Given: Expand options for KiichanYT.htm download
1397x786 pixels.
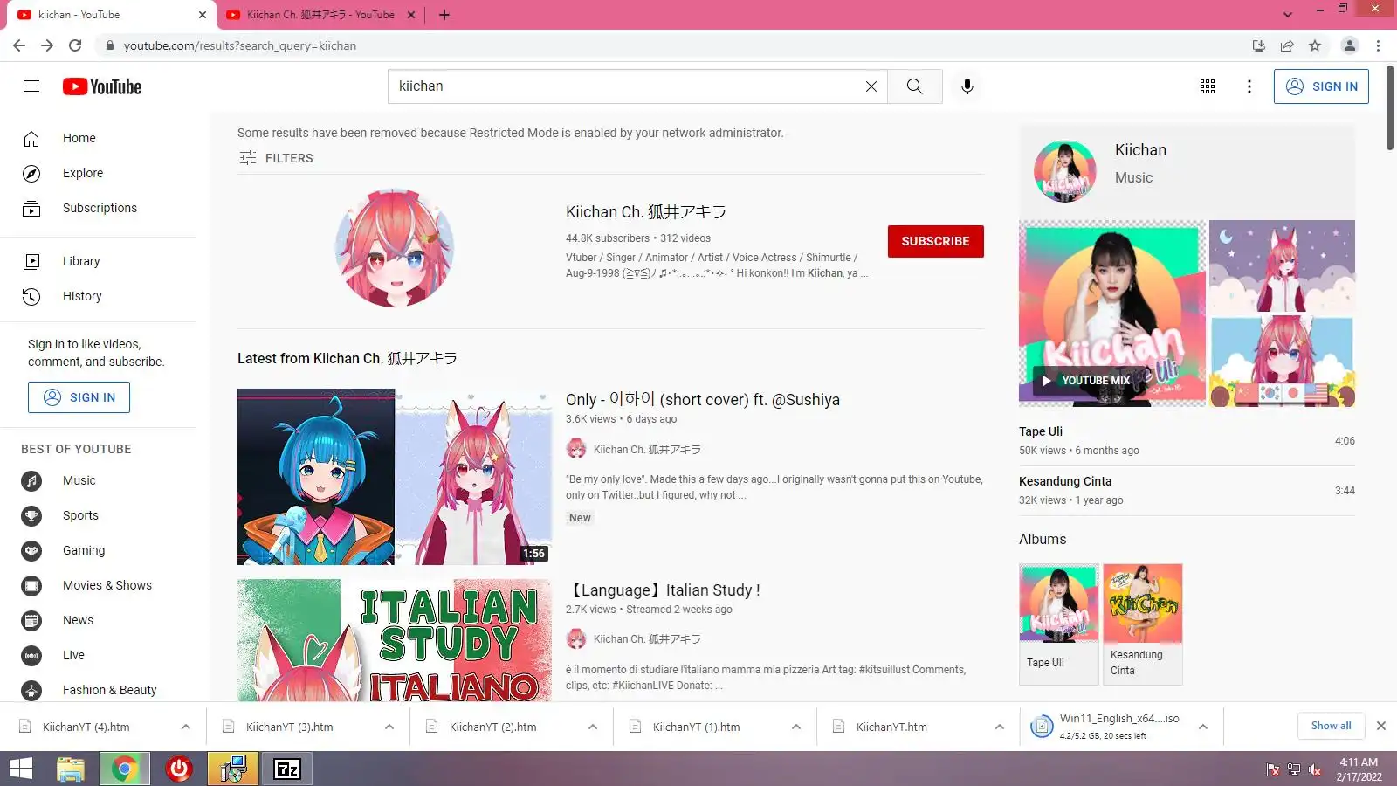Looking at the screenshot, I should tap(1000, 727).
